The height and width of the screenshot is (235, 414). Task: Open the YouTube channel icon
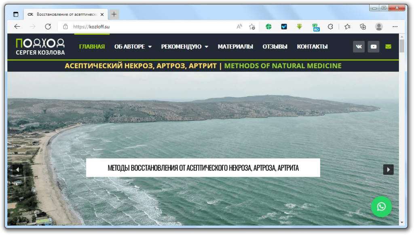pyautogui.click(x=374, y=47)
